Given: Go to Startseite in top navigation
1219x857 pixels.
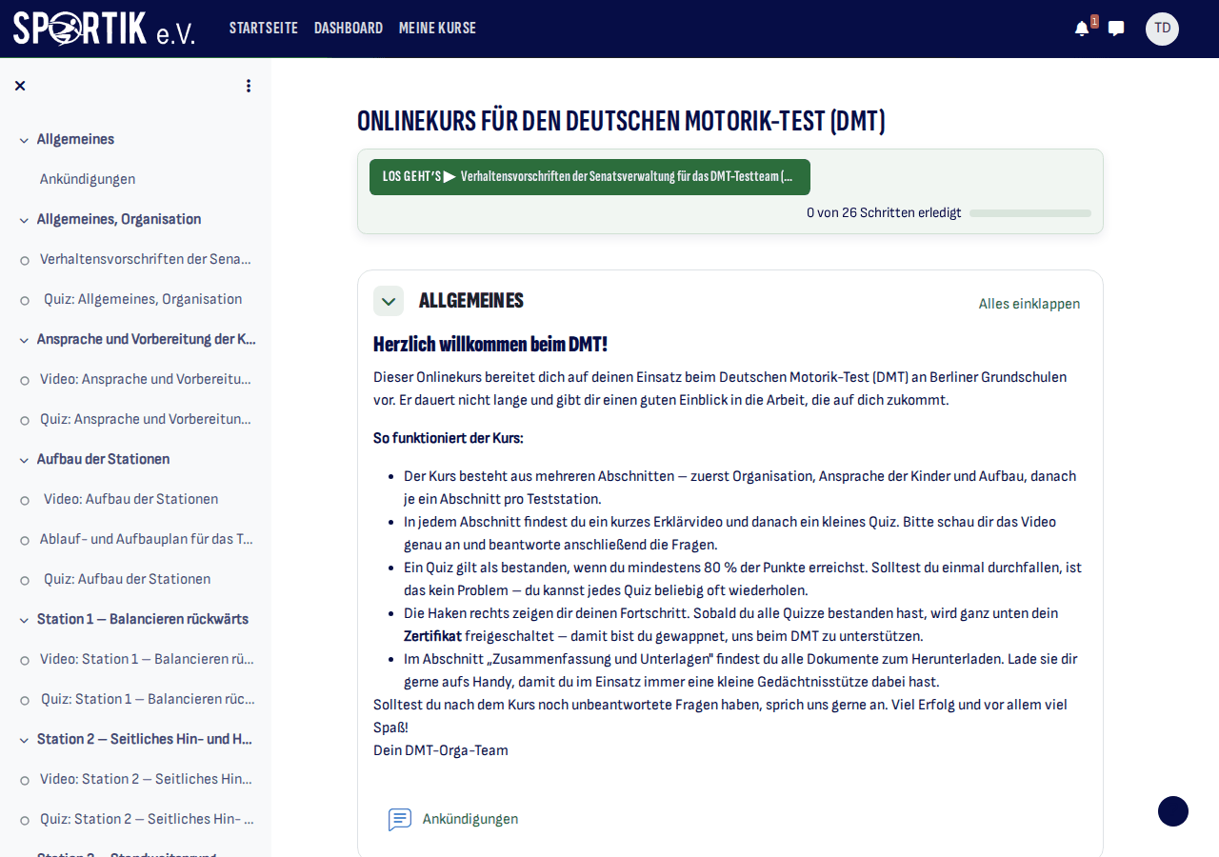Looking at the screenshot, I should 264,29.
